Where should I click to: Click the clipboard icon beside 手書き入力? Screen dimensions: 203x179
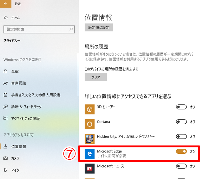pos(5,95)
